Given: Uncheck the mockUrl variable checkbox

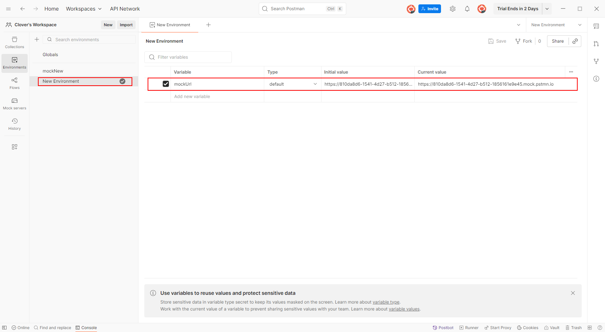Looking at the screenshot, I should point(166,84).
